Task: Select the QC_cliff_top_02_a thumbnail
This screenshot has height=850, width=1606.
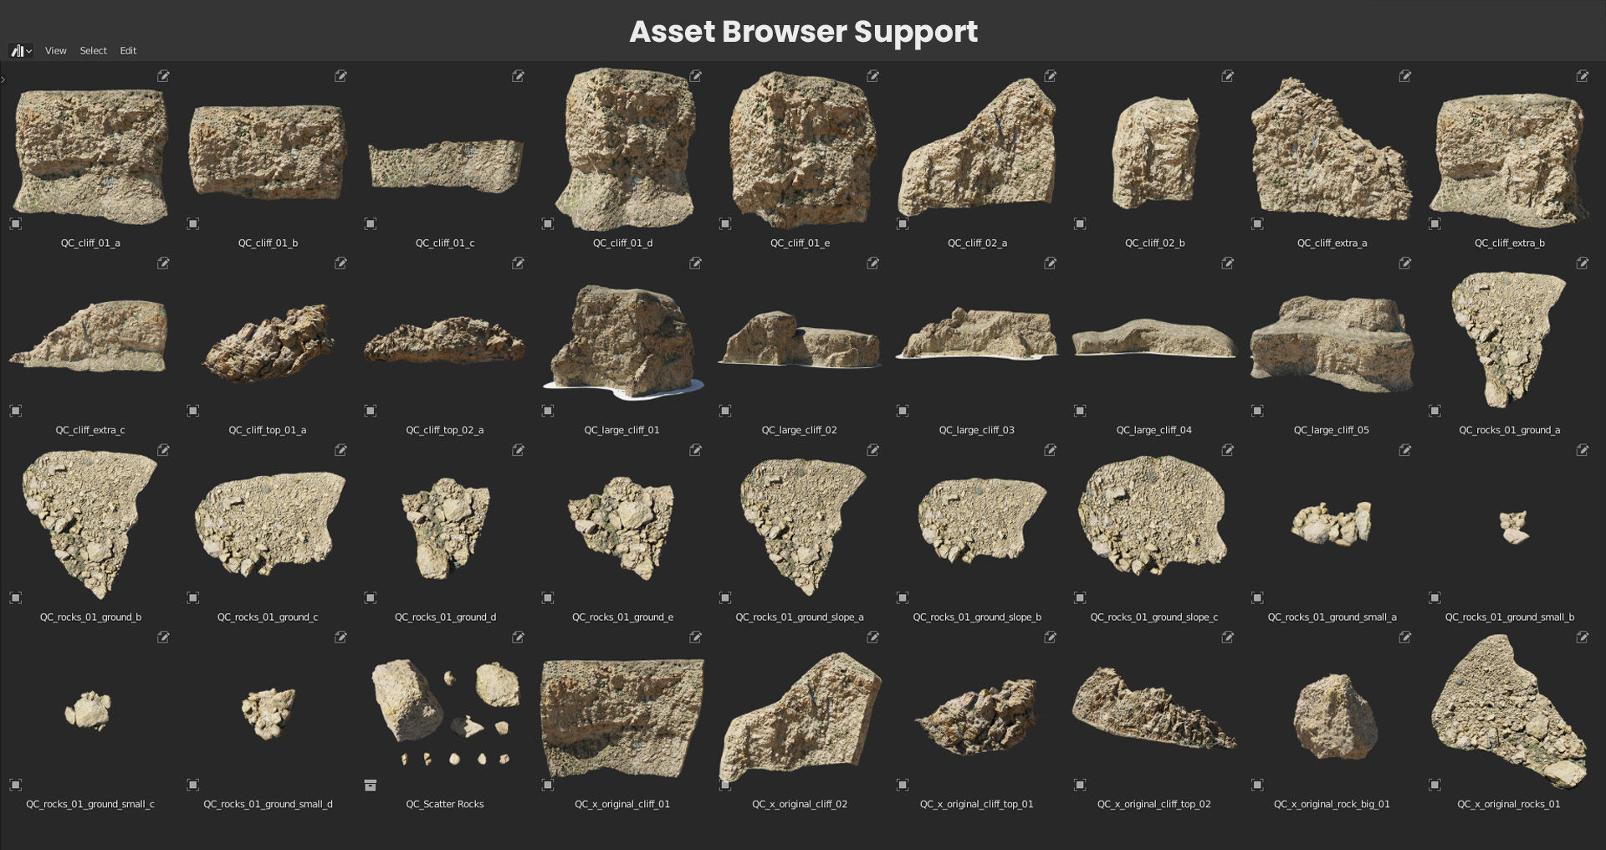Action: click(445, 339)
